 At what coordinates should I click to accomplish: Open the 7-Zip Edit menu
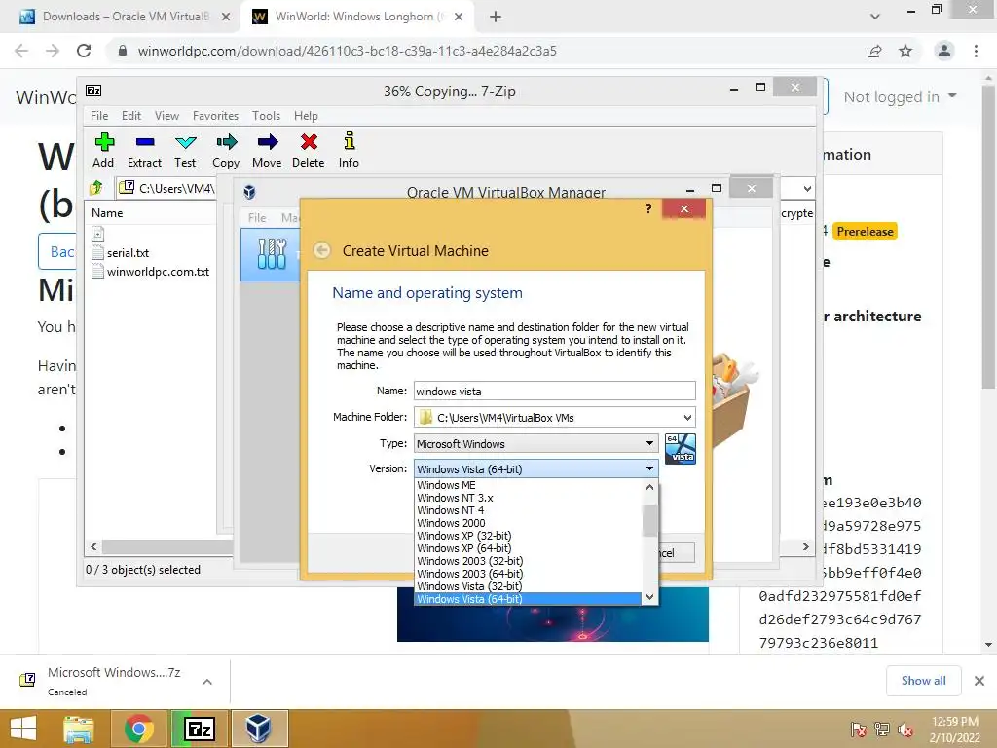[131, 116]
